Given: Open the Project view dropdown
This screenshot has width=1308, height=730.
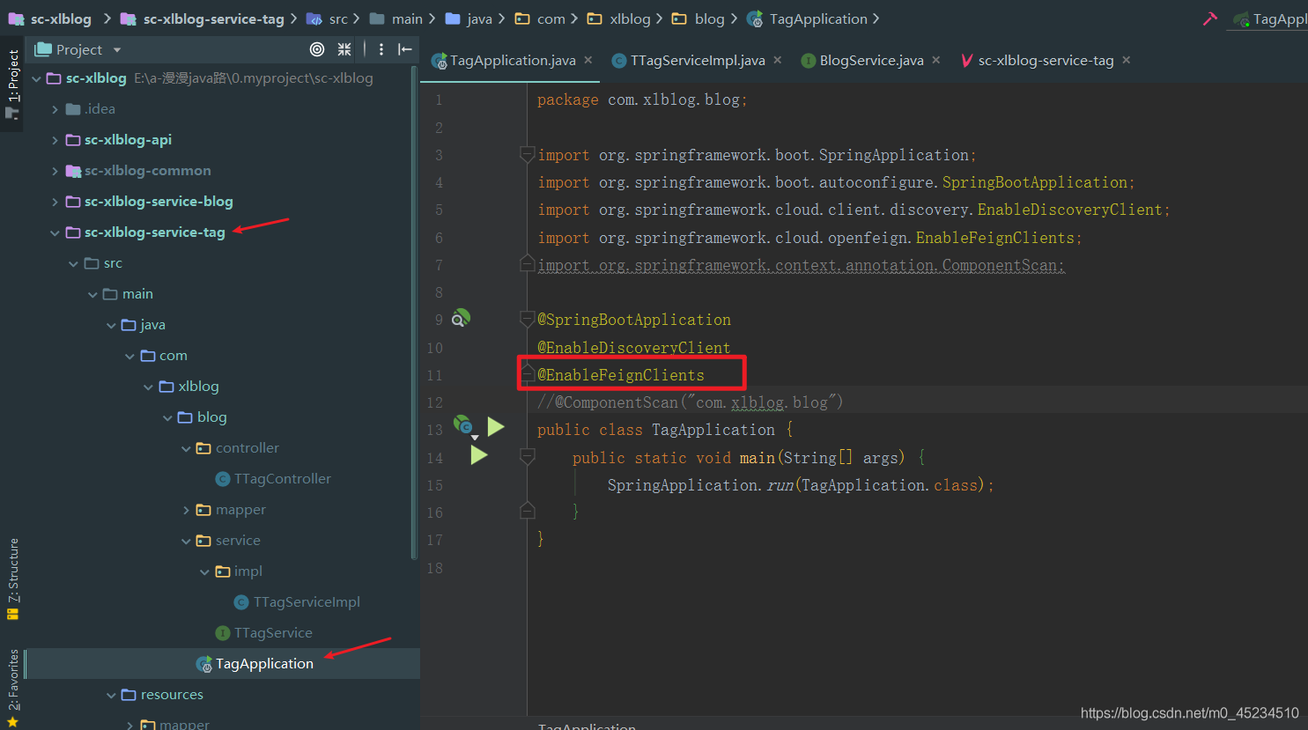Looking at the screenshot, I should 116,50.
